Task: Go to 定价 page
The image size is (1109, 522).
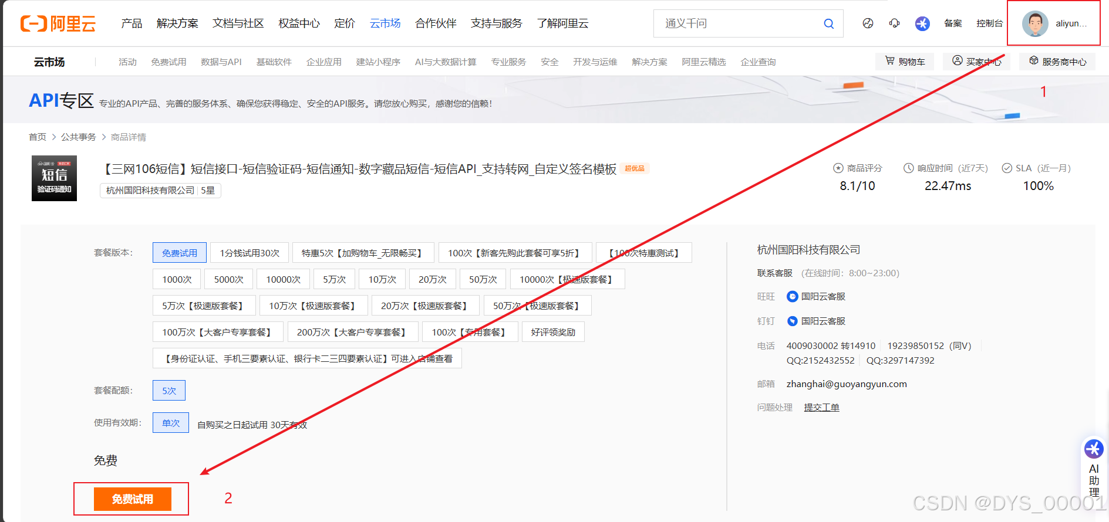Action: click(345, 23)
